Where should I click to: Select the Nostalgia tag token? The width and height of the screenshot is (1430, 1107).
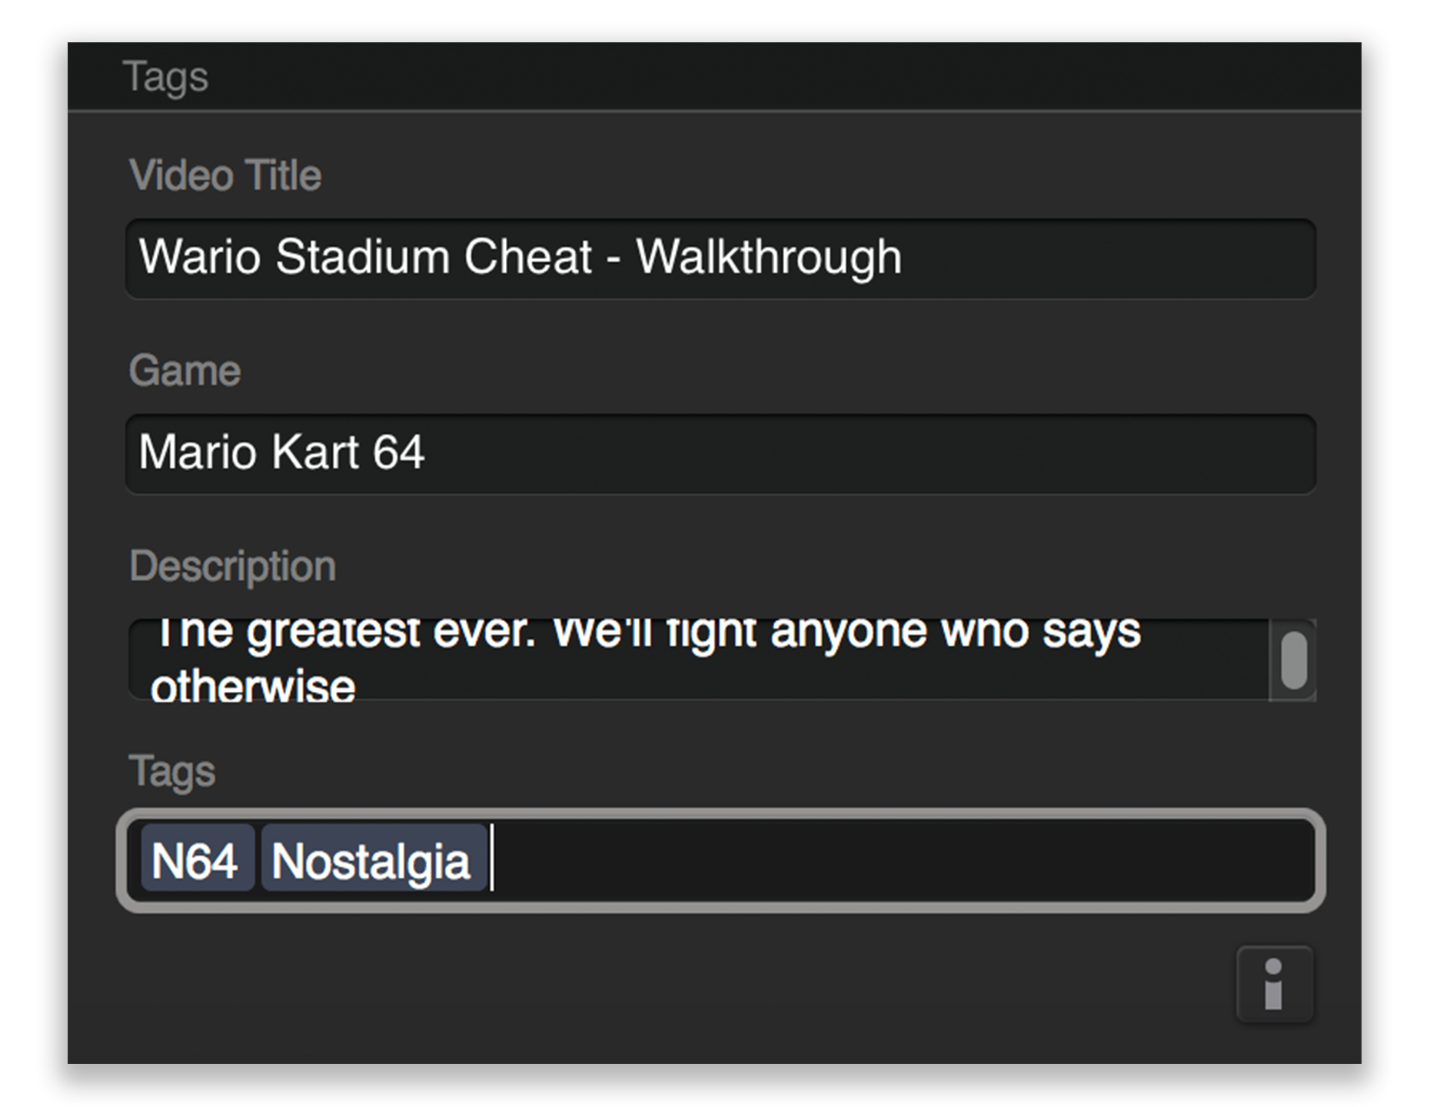[374, 858]
